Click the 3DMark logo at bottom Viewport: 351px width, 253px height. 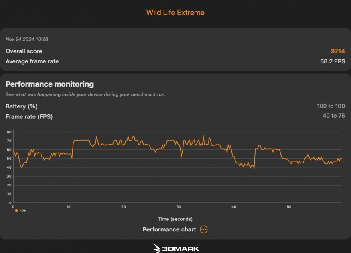coord(175,248)
